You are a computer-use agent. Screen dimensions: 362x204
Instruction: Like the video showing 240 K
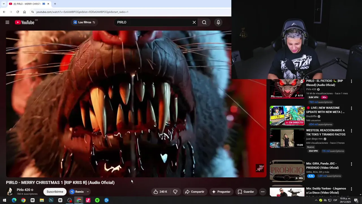(x=160, y=192)
